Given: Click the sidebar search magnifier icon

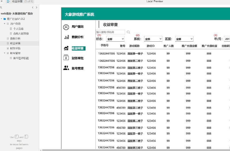Looking at the screenshot, I should [x=1, y=7].
